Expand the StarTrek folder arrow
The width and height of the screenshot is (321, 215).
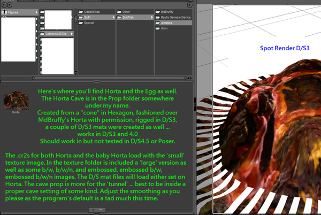point(152,18)
